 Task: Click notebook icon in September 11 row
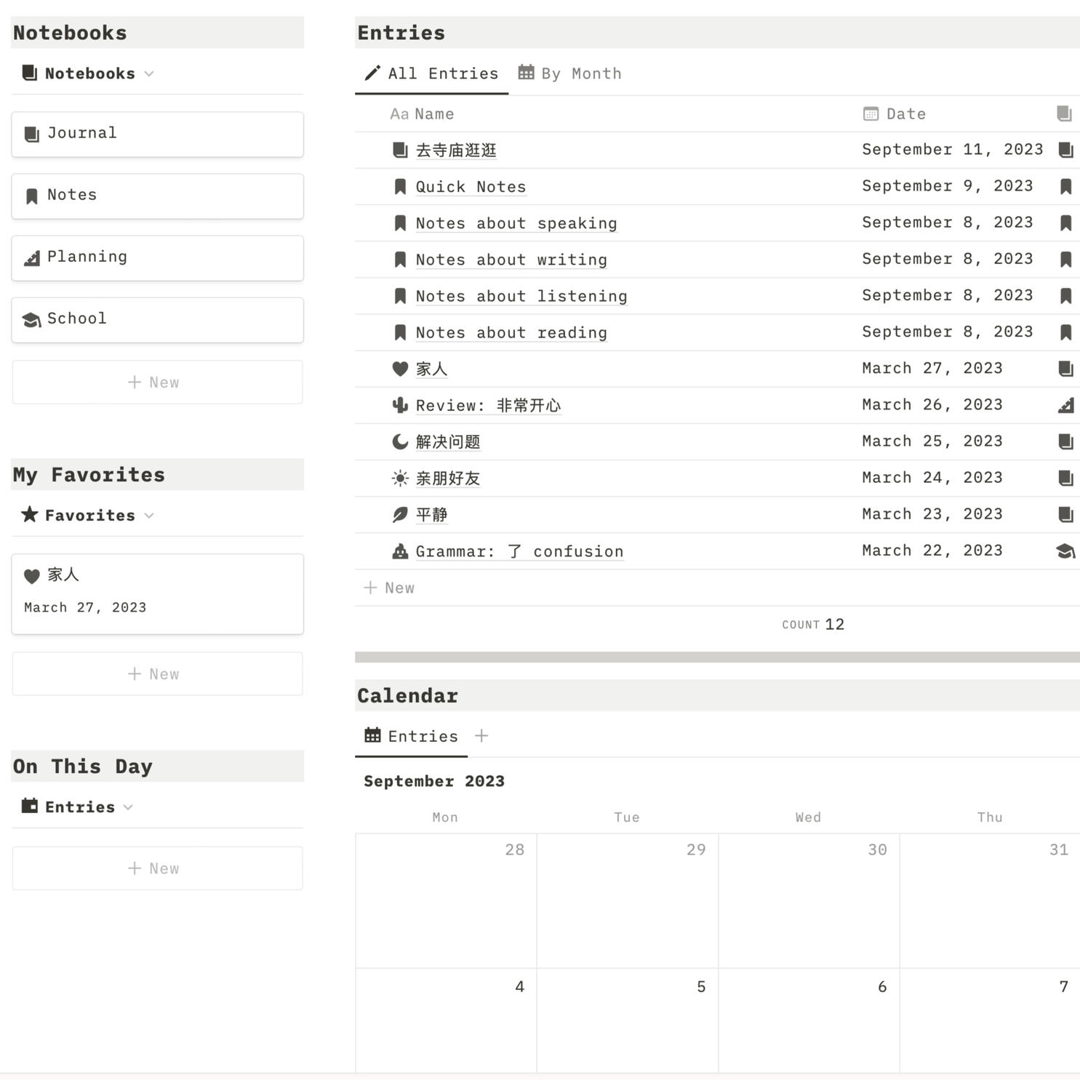click(1065, 150)
